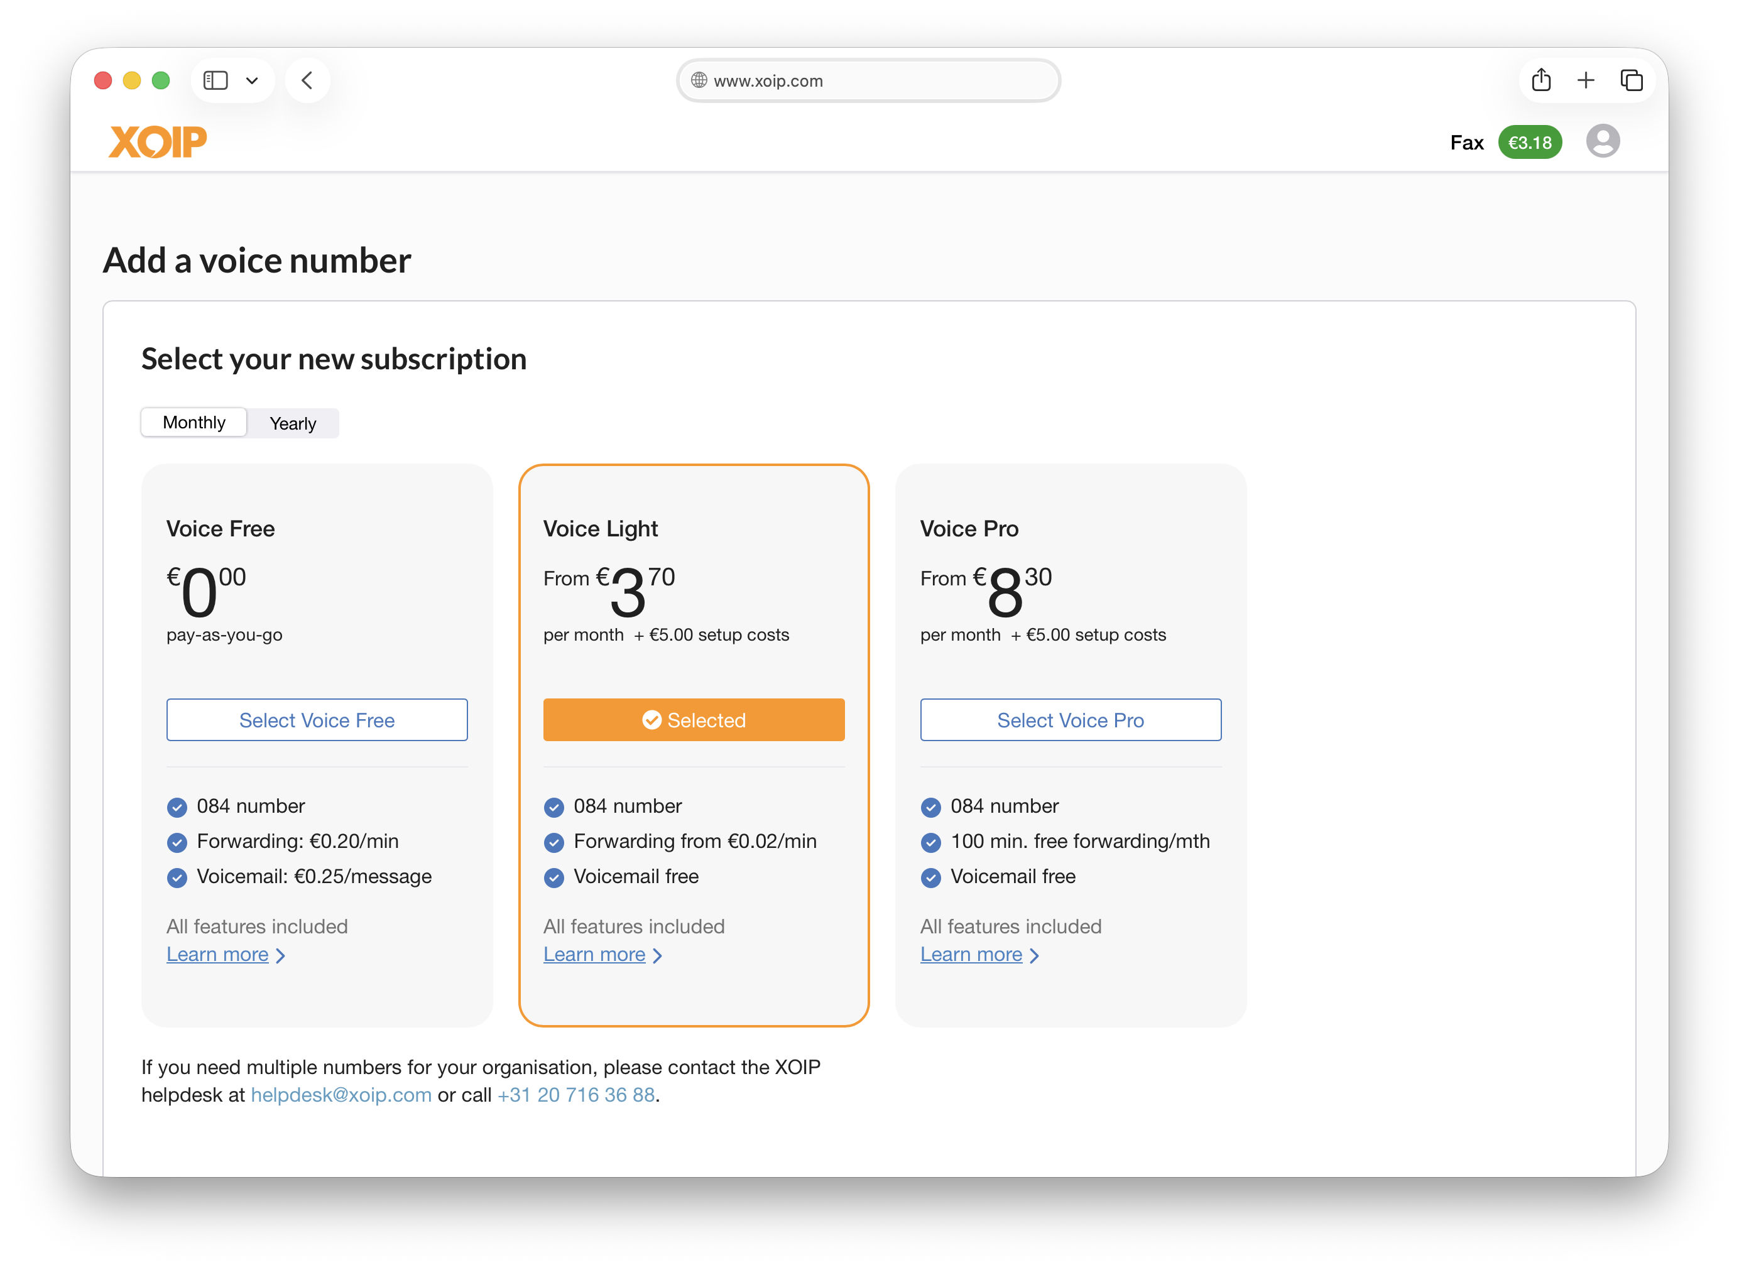
Task: Click the check icon beside Voice Free 084 number
Action: pos(177,807)
